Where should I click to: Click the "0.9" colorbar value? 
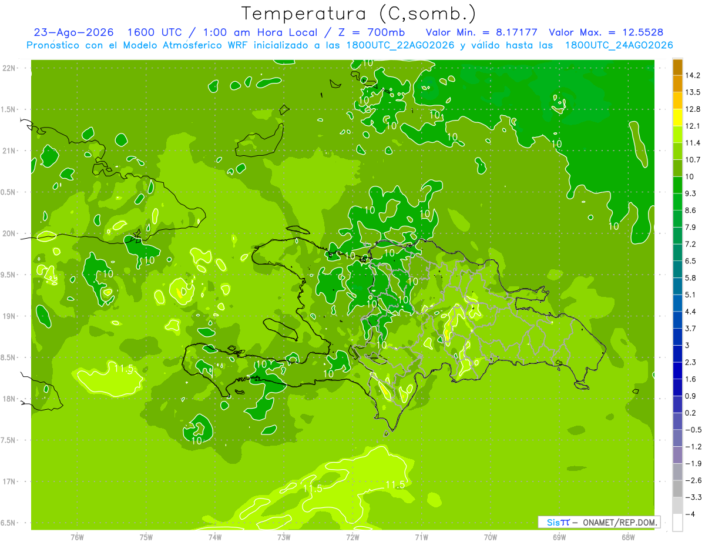pos(691,396)
